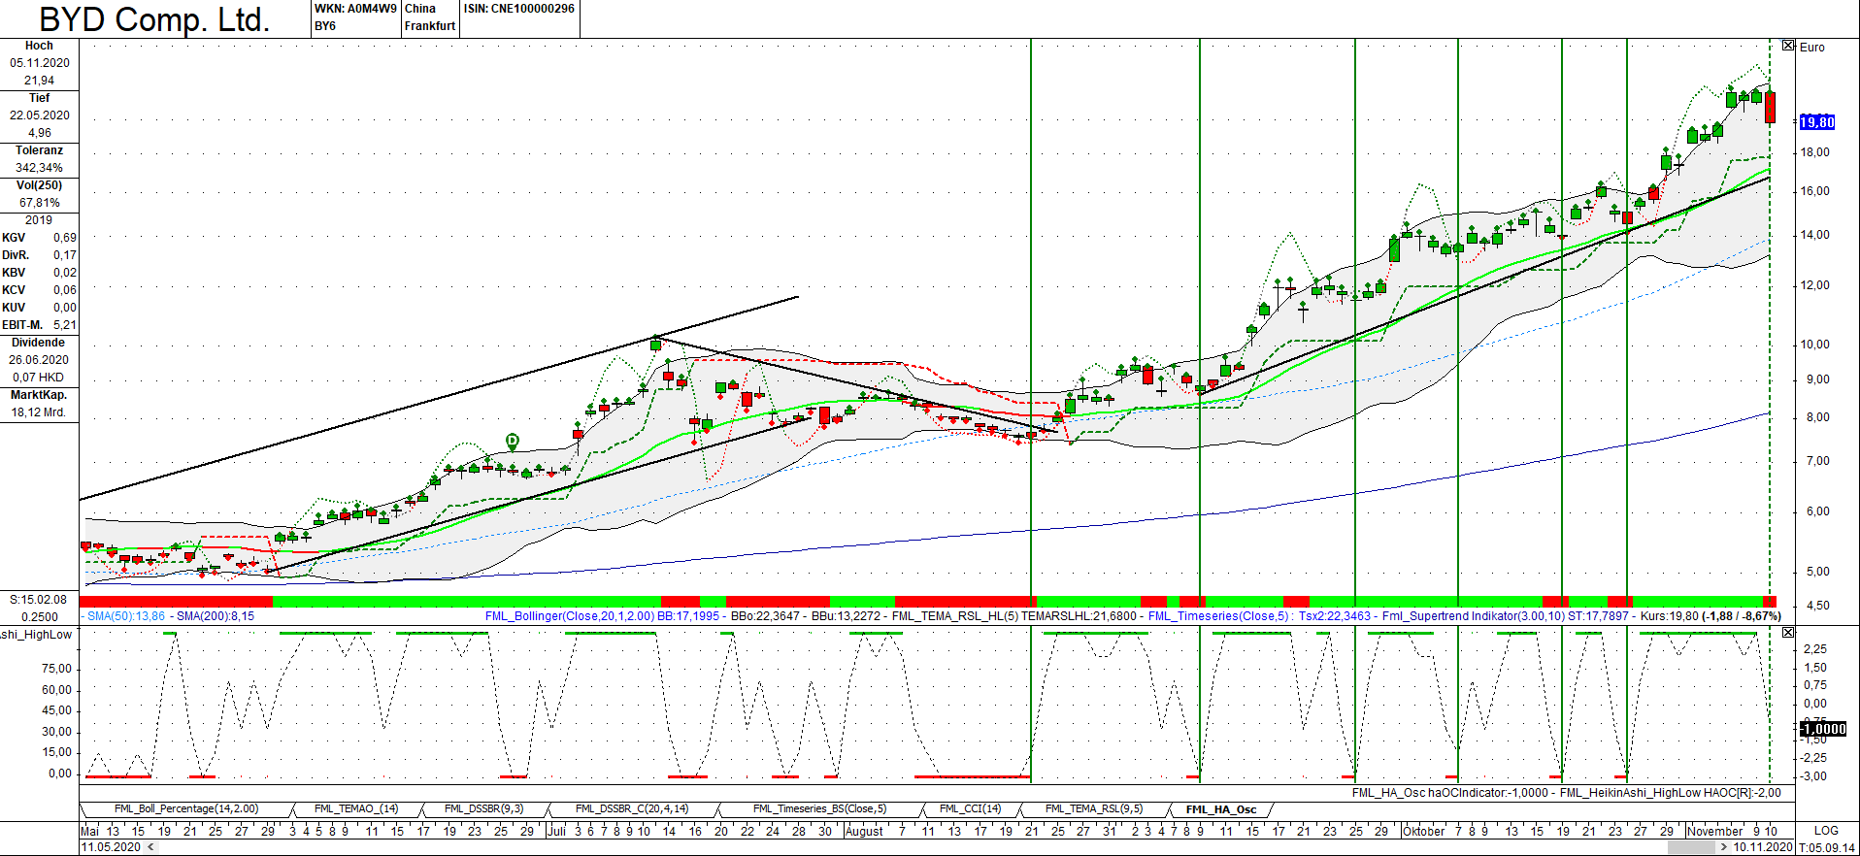1860x856 pixels.
Task: Click the ISIN: CNE100000296 field
Action: click(x=519, y=9)
